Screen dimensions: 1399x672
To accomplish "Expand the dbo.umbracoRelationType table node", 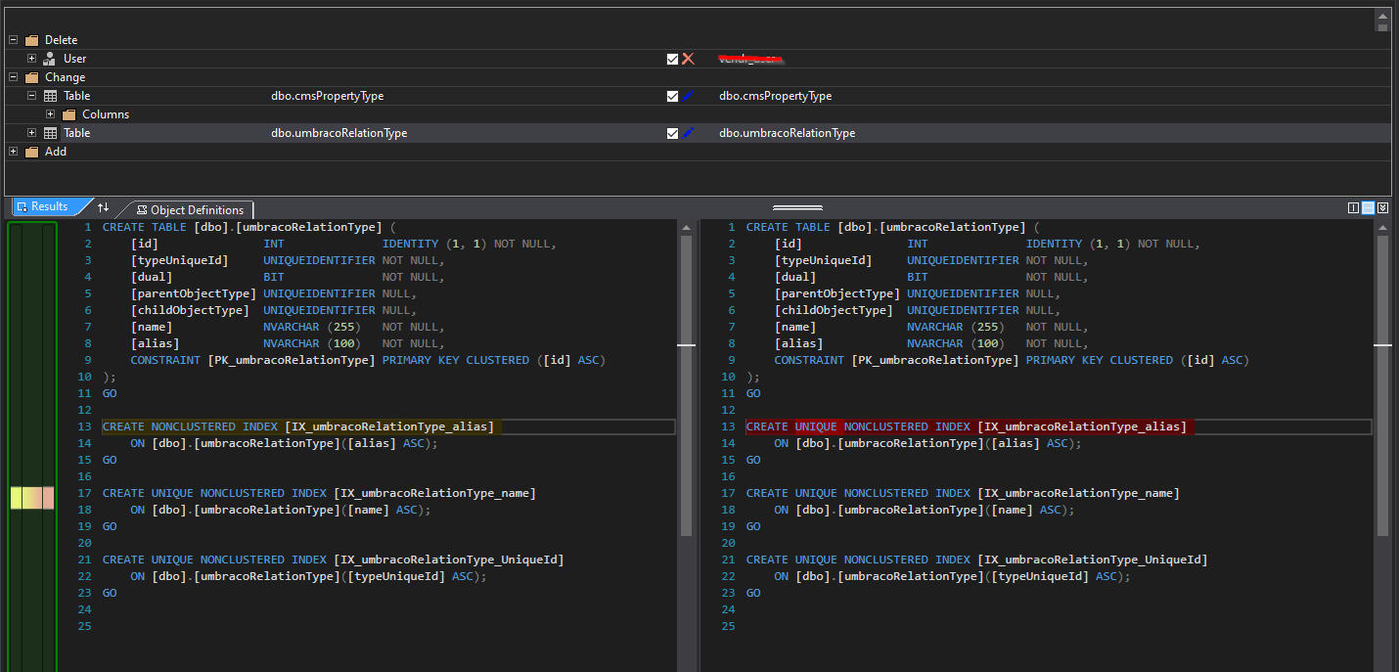I will pos(31,133).
